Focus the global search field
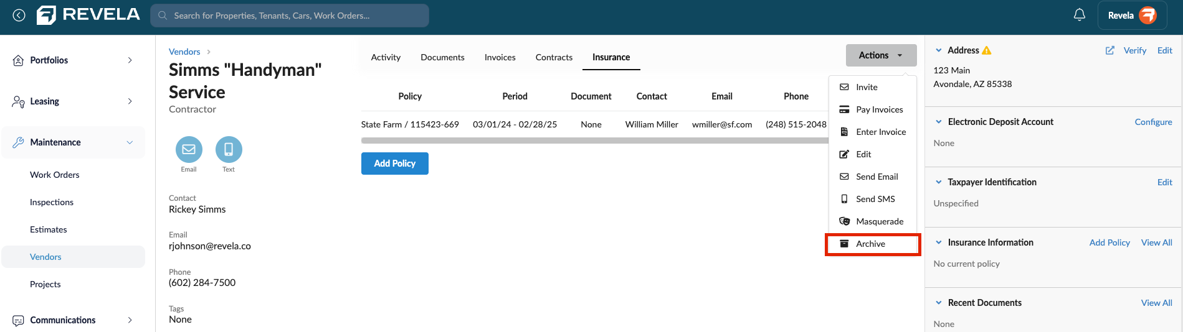Viewport: 1183px width, 332px height. click(x=290, y=16)
